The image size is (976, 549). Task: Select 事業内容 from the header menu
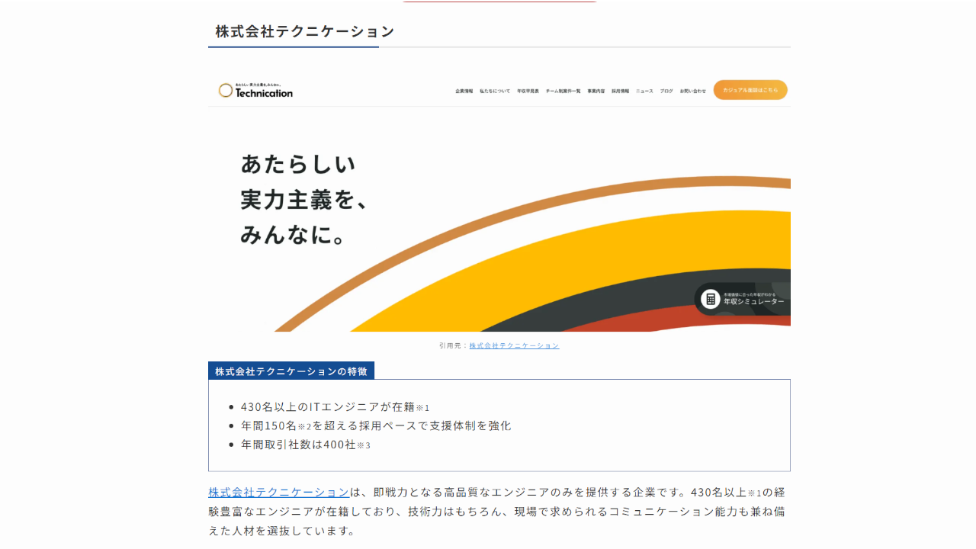click(x=596, y=90)
